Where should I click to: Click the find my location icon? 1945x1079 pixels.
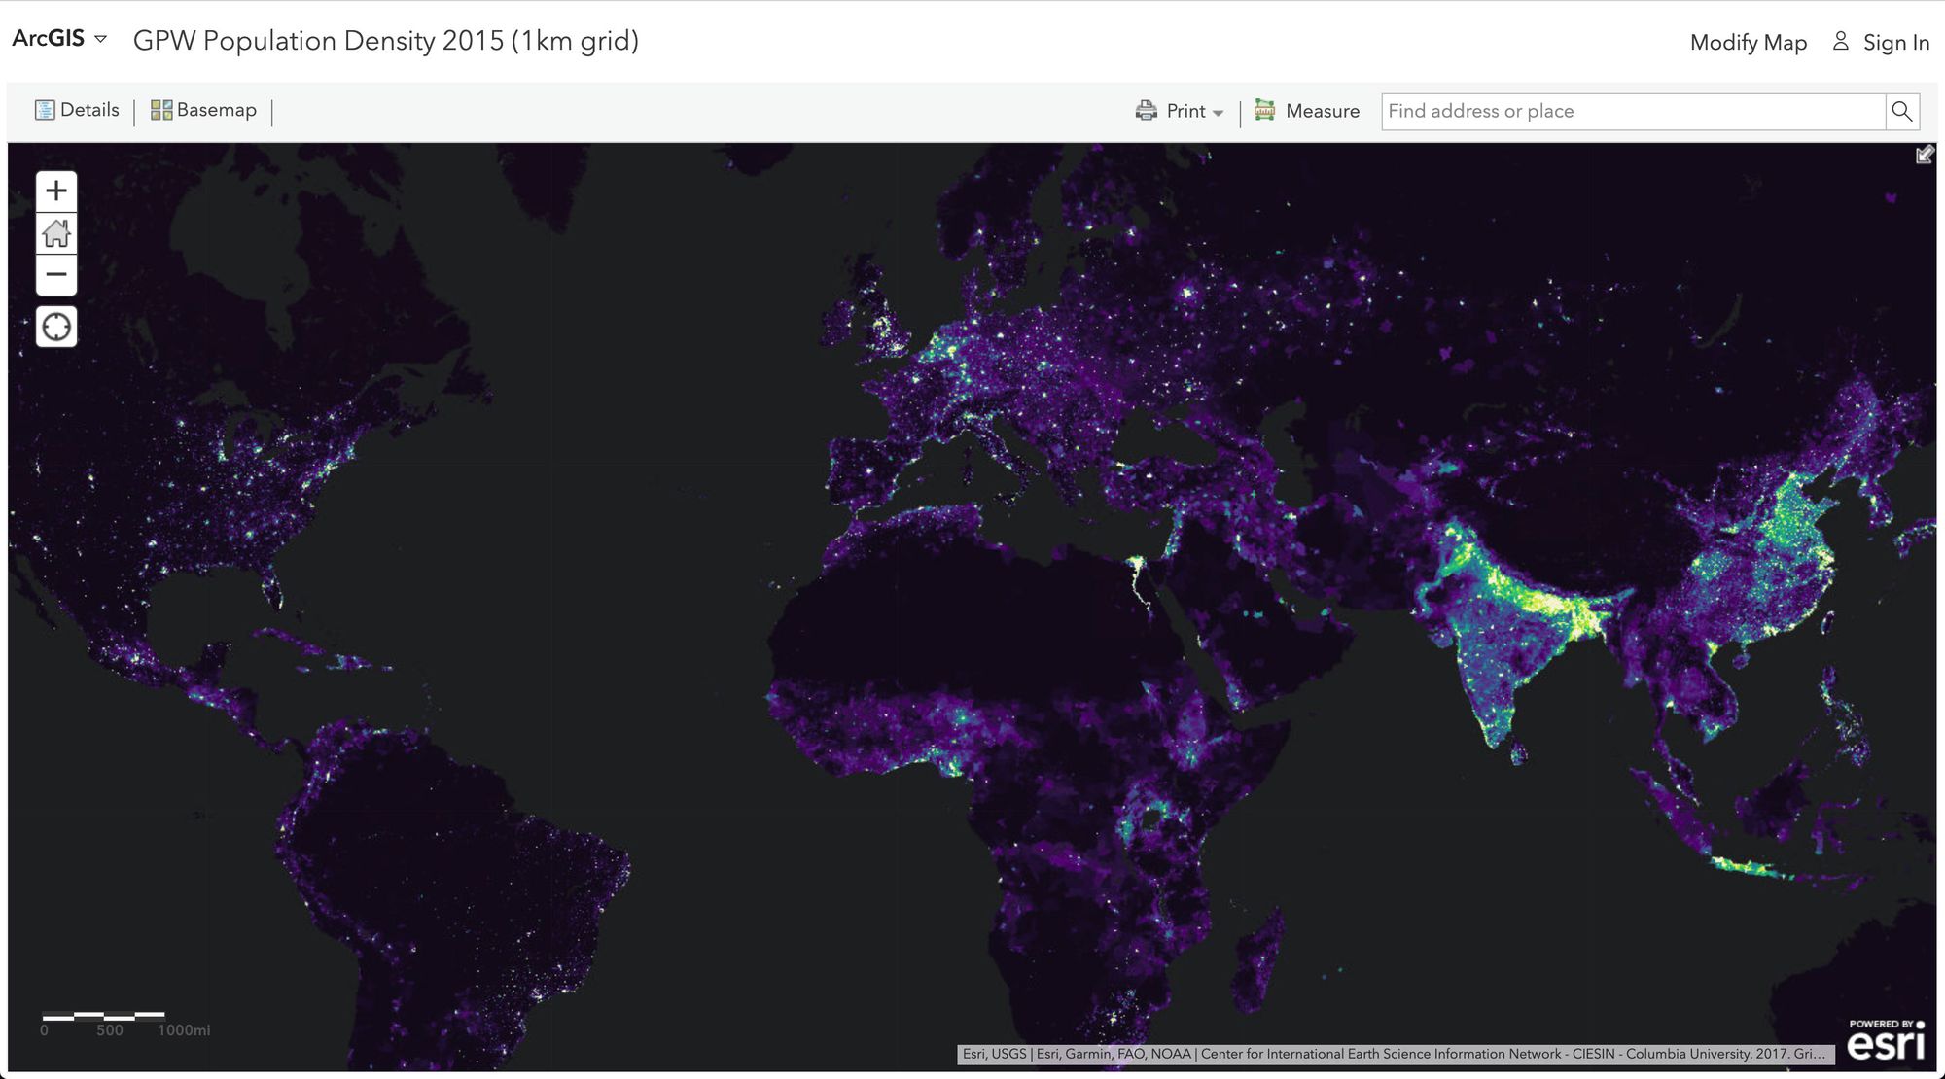coord(56,327)
